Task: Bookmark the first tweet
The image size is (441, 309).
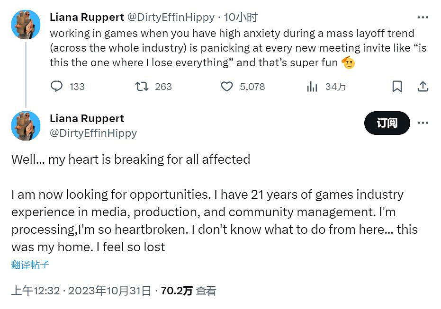Action: 397,87
